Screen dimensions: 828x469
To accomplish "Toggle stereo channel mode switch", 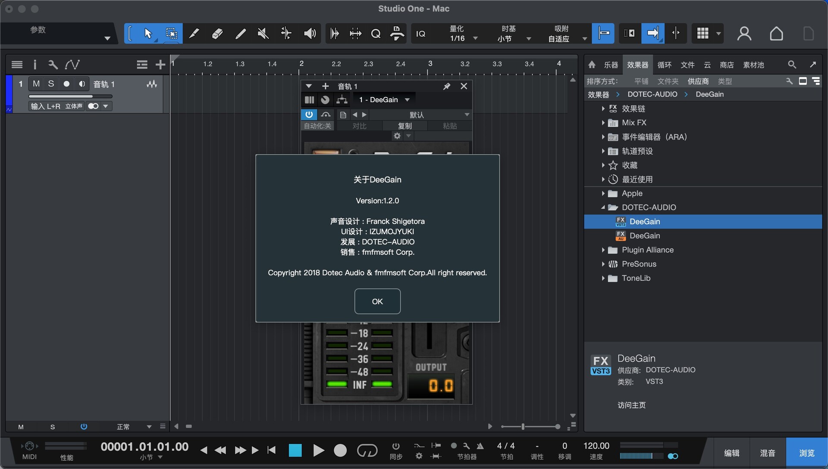I will click(x=93, y=106).
